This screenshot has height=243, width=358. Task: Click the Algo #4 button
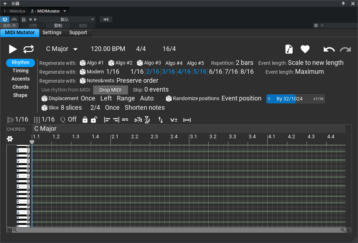coord(174,63)
